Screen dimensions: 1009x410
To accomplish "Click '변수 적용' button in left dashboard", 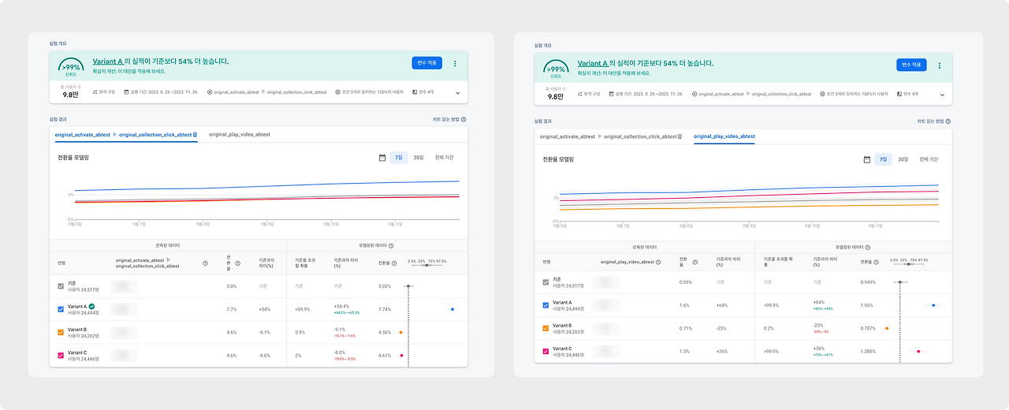I will point(427,63).
